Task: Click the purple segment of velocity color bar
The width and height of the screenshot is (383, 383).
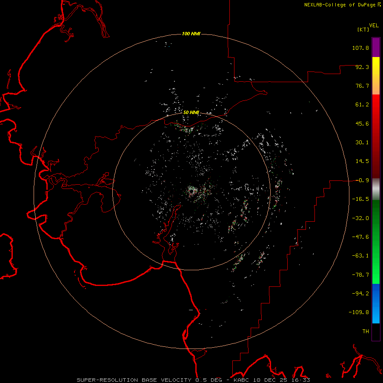Action: click(x=376, y=47)
